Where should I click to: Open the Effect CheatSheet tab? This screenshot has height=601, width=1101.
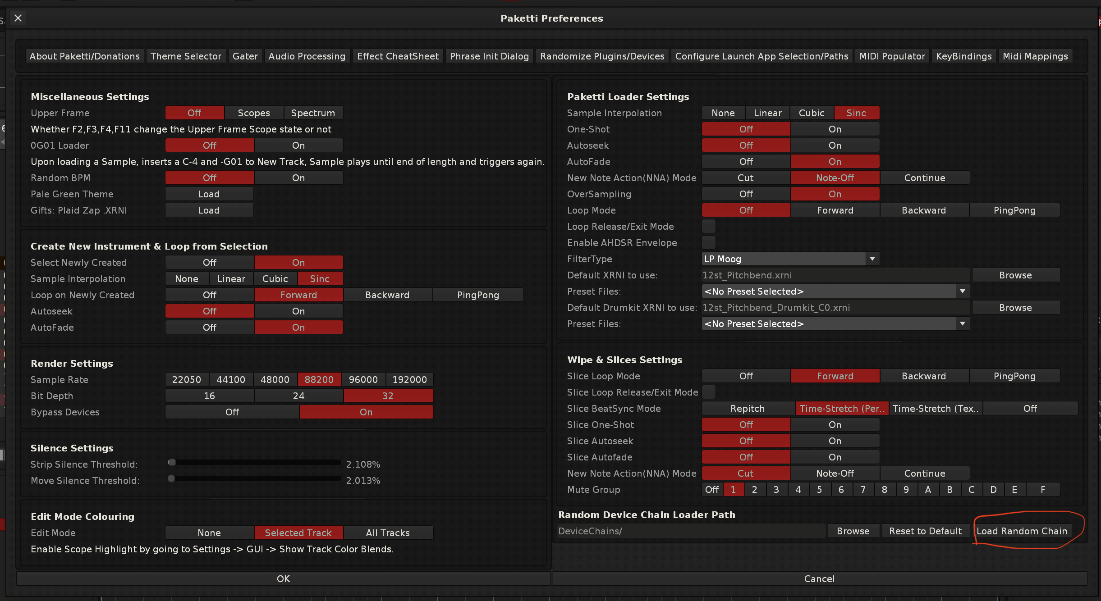click(x=398, y=56)
